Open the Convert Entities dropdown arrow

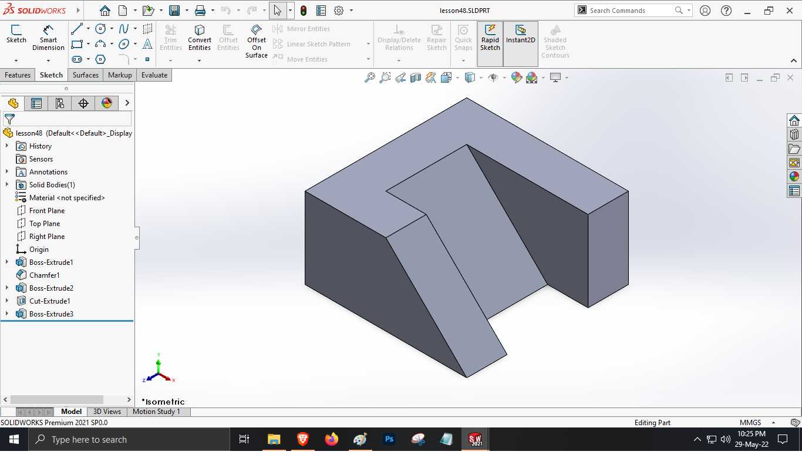click(x=200, y=60)
